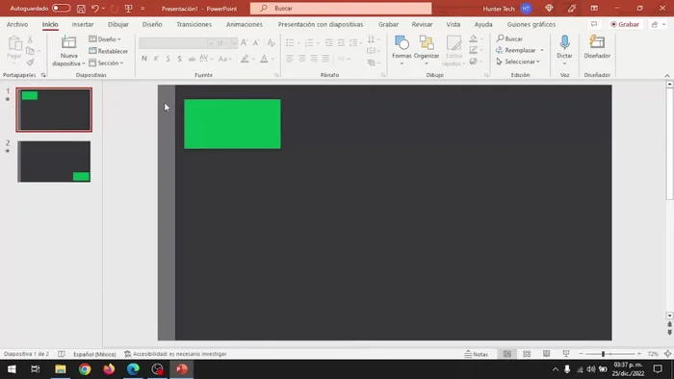Open Fuente dialog launcher
674x379 pixels.
[276, 75]
